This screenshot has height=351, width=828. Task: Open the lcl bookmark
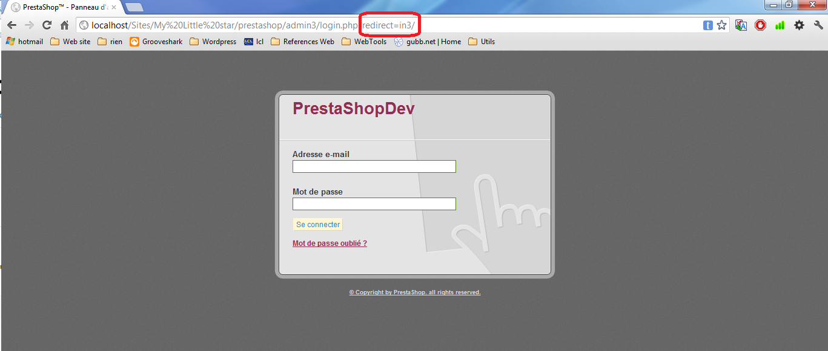coord(254,42)
